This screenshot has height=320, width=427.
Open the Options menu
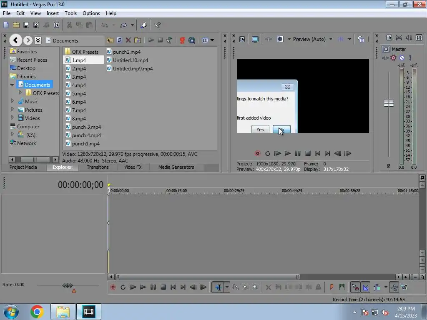[91, 13]
